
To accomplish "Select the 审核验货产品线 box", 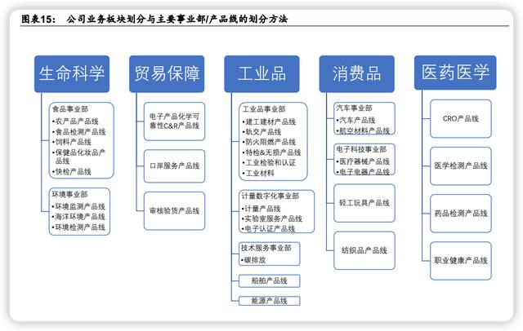I will point(174,210).
